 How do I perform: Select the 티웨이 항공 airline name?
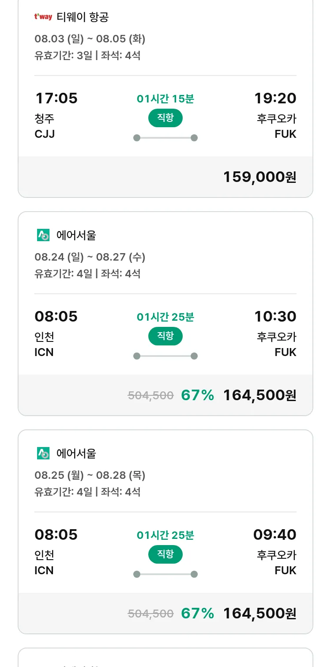point(83,17)
